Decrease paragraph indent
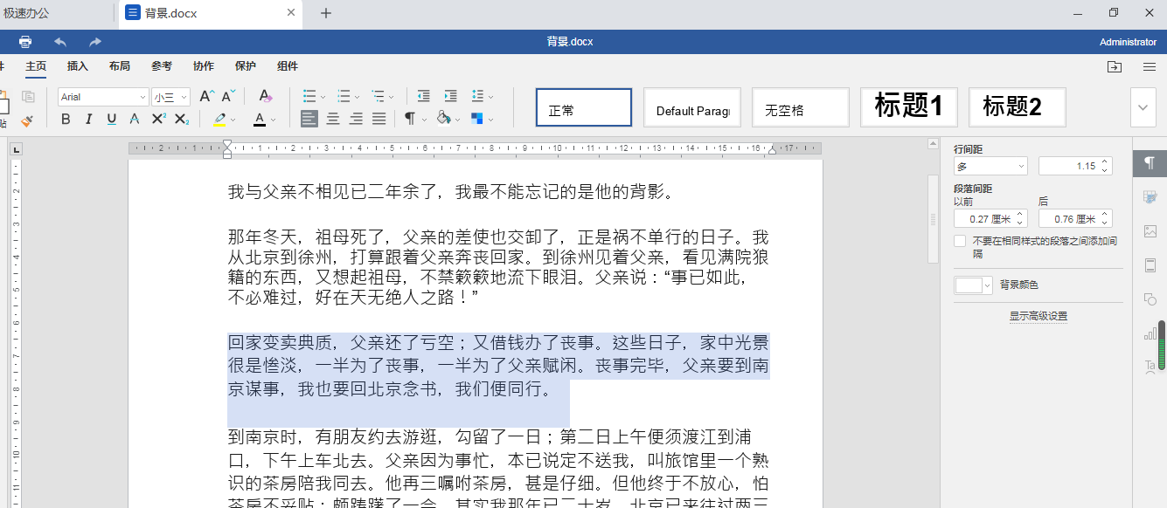The height and width of the screenshot is (508, 1167). coord(423,96)
